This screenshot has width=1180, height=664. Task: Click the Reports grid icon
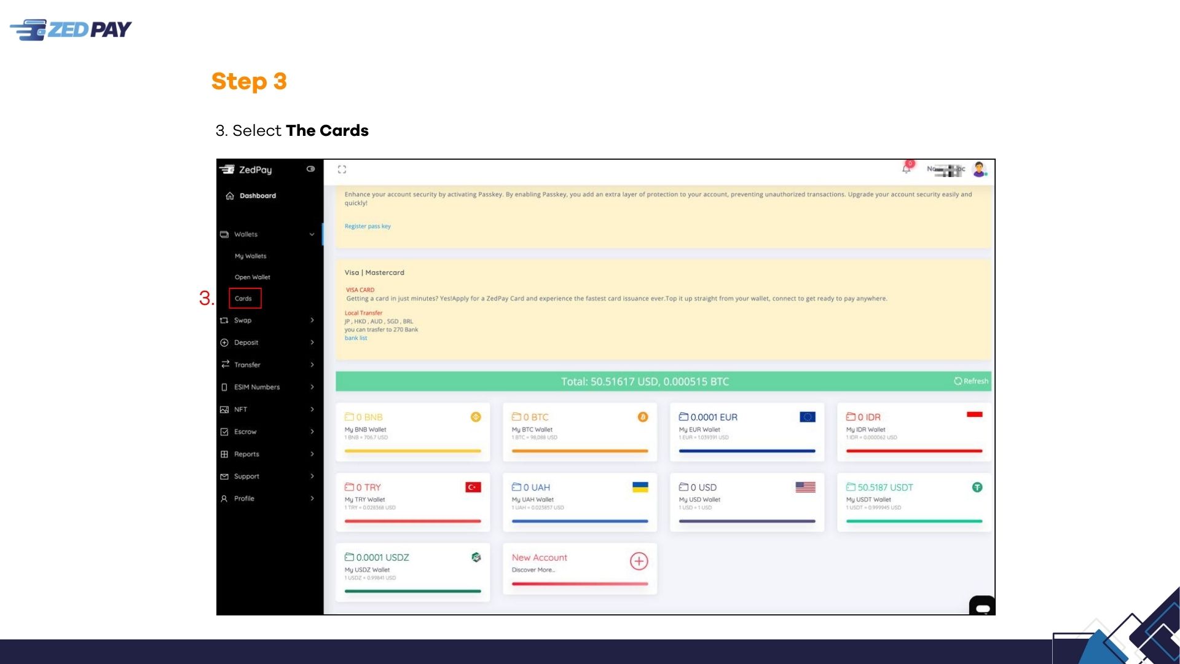[224, 454]
